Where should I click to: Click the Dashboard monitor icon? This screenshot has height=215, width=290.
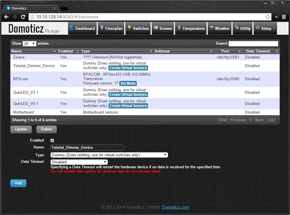(72, 28)
